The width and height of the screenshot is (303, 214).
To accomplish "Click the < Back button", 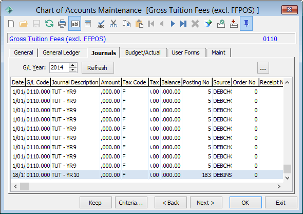I will tap(171, 203).
